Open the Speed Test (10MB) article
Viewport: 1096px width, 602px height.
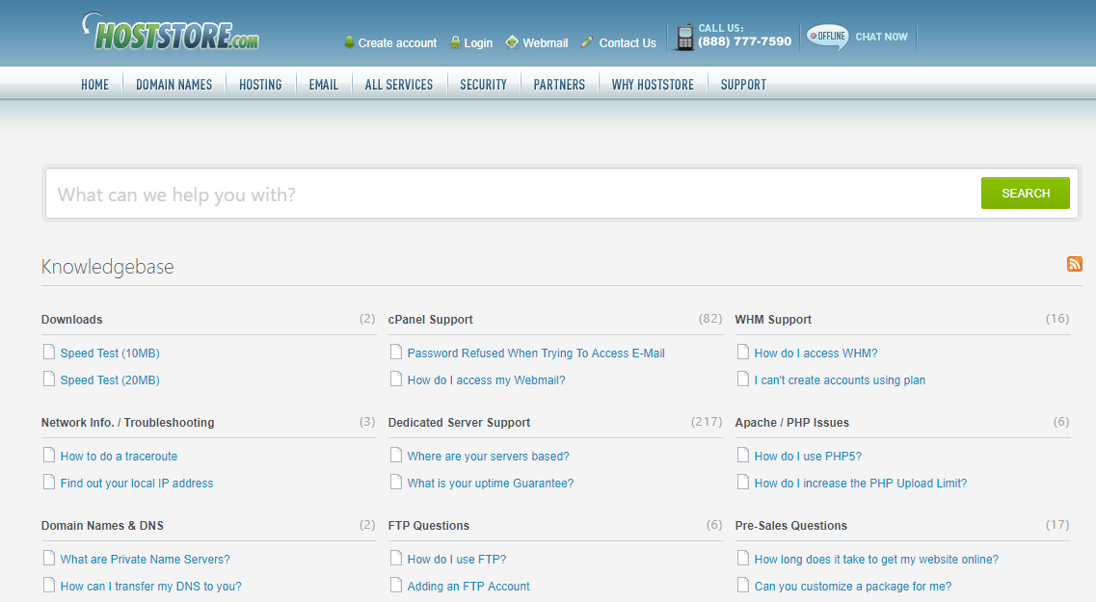(110, 353)
